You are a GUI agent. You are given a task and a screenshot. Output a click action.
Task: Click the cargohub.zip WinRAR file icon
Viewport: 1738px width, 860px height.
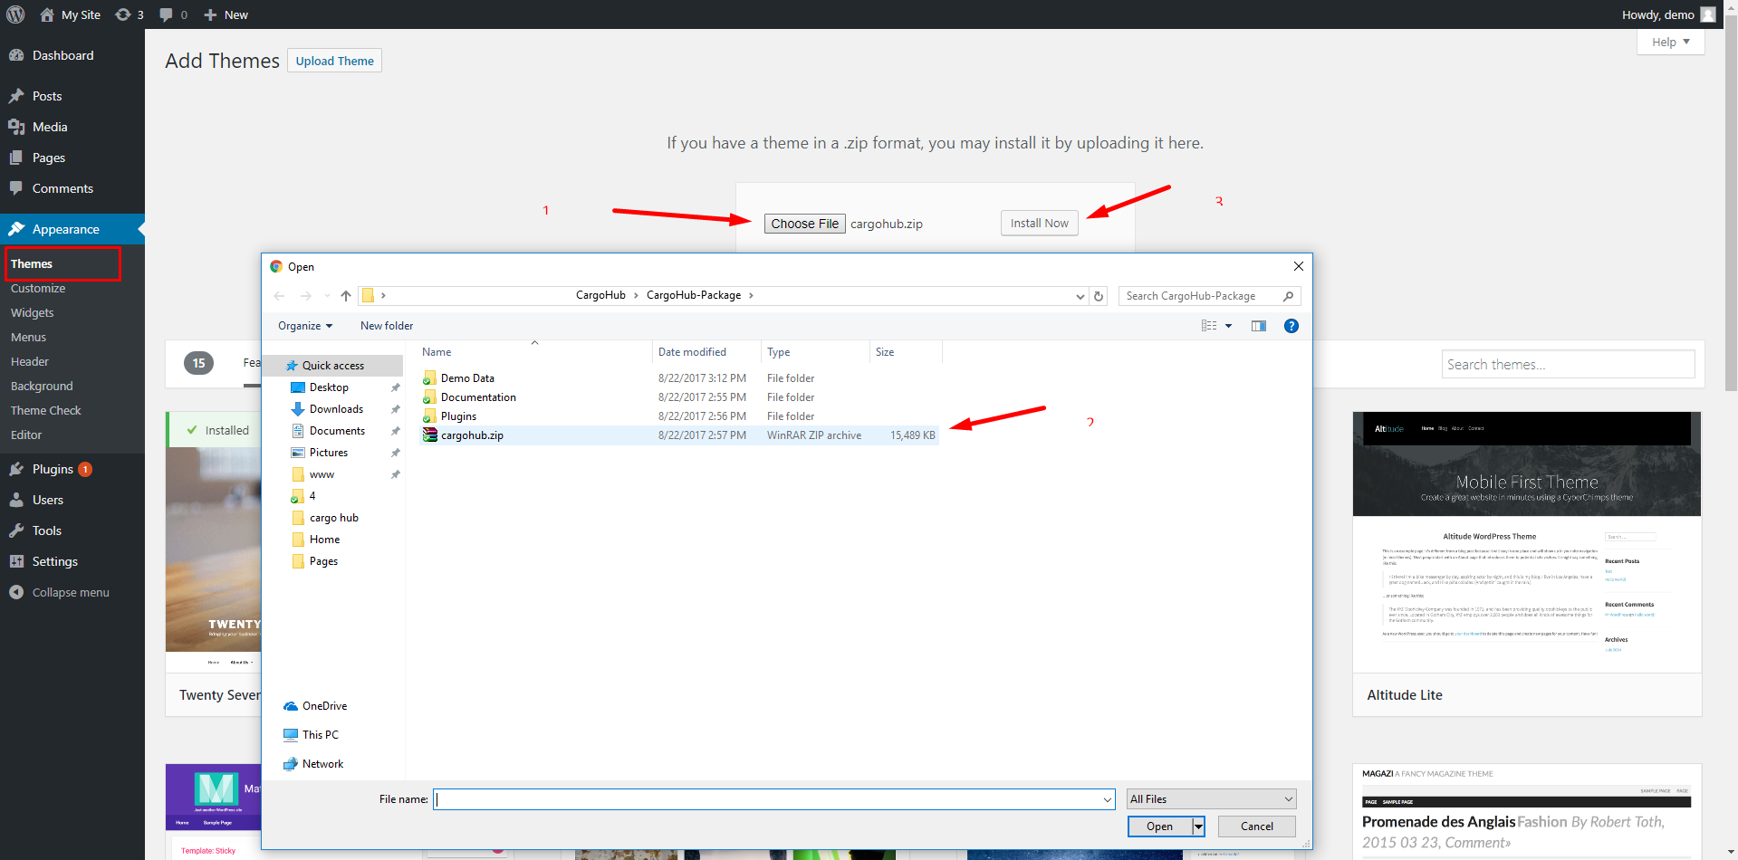pos(430,435)
